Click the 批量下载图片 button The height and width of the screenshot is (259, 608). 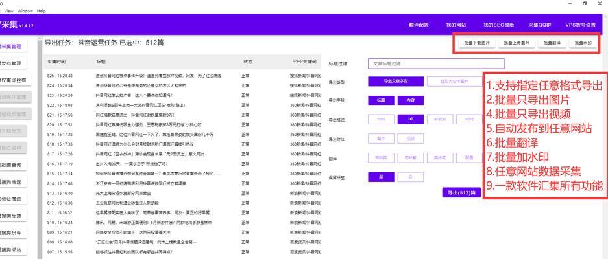(476, 43)
